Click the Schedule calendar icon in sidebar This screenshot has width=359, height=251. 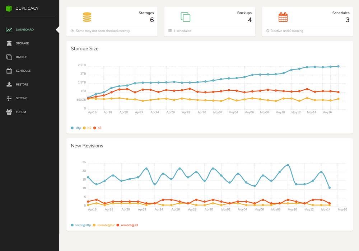pos(9,71)
